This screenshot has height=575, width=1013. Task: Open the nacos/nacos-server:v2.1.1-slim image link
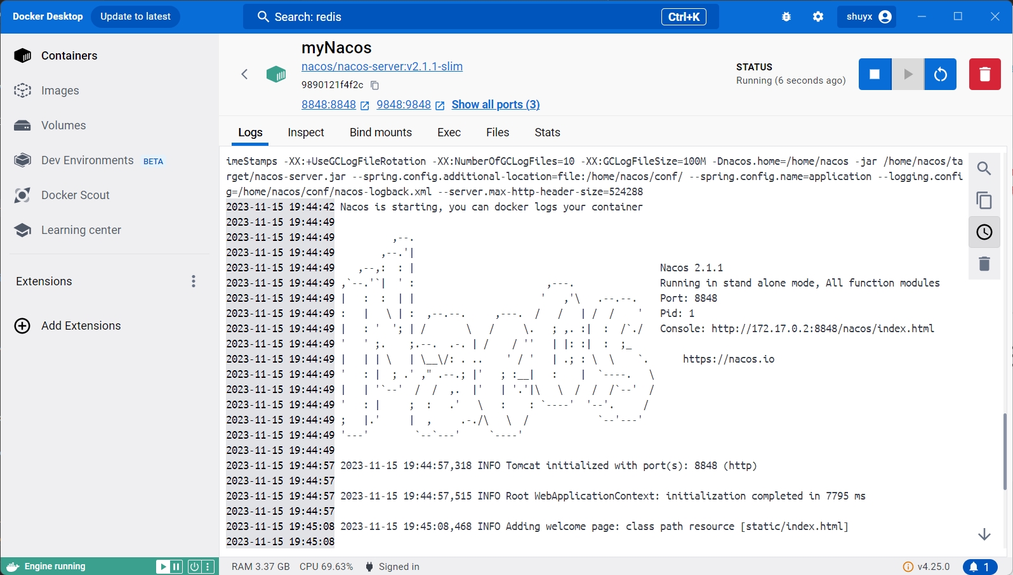[x=381, y=67]
